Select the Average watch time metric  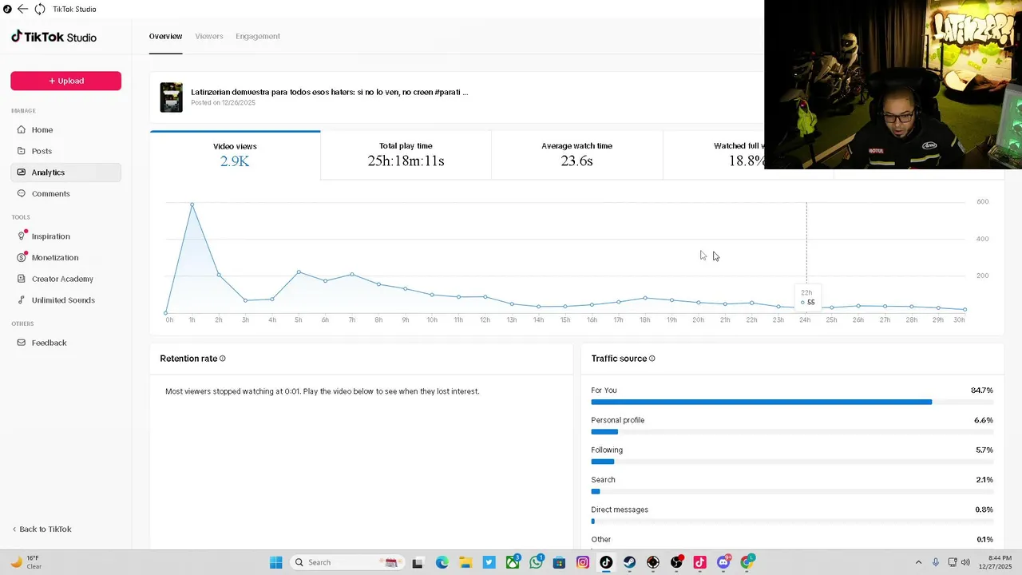click(x=576, y=155)
